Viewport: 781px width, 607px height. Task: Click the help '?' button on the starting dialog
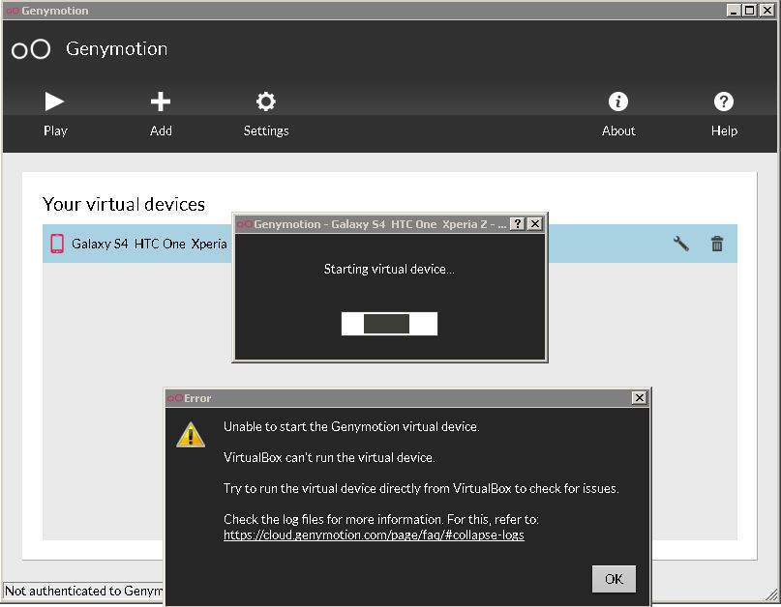click(x=518, y=223)
